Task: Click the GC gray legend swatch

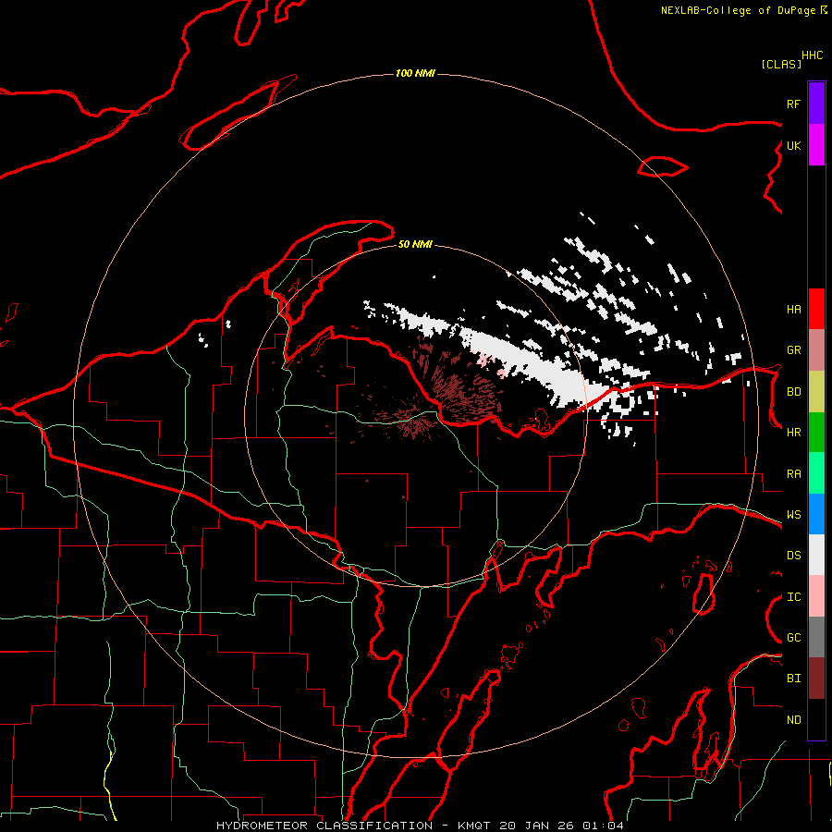Action: [816, 637]
